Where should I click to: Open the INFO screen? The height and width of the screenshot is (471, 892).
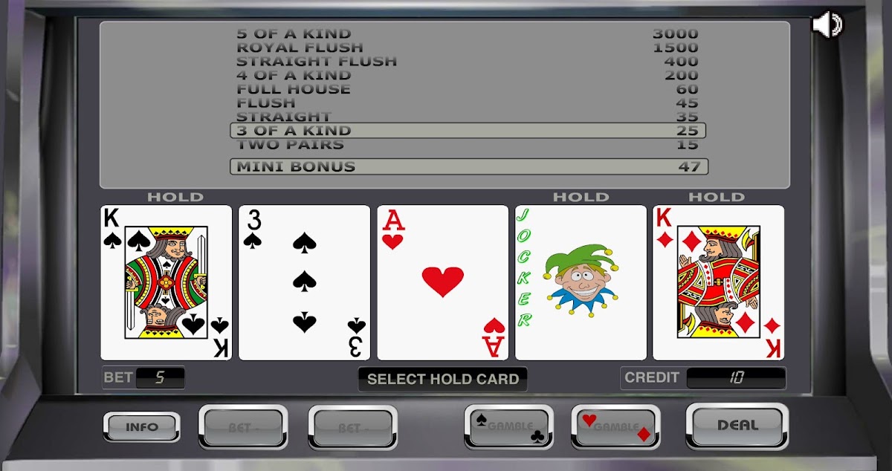pyautogui.click(x=142, y=427)
